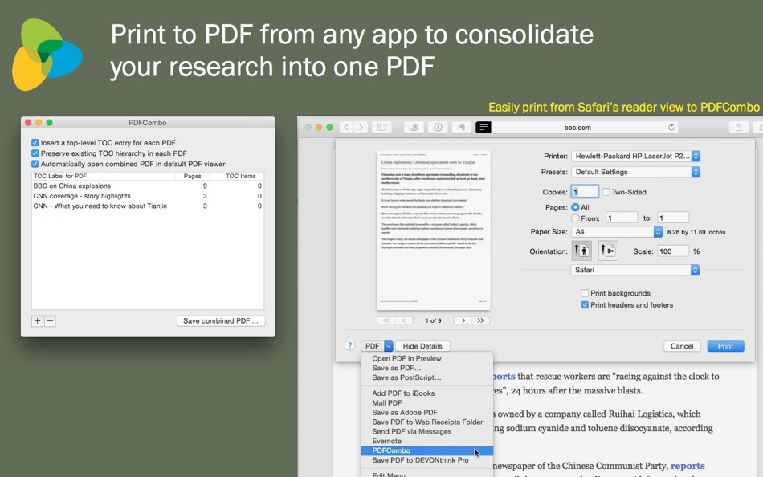Activate the Safari reader view icon

tap(484, 128)
